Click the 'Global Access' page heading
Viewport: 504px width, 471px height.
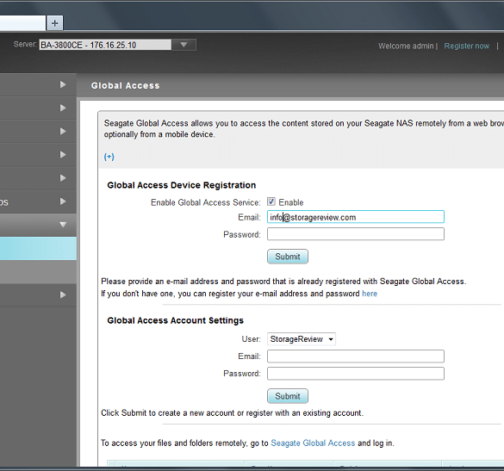(126, 86)
